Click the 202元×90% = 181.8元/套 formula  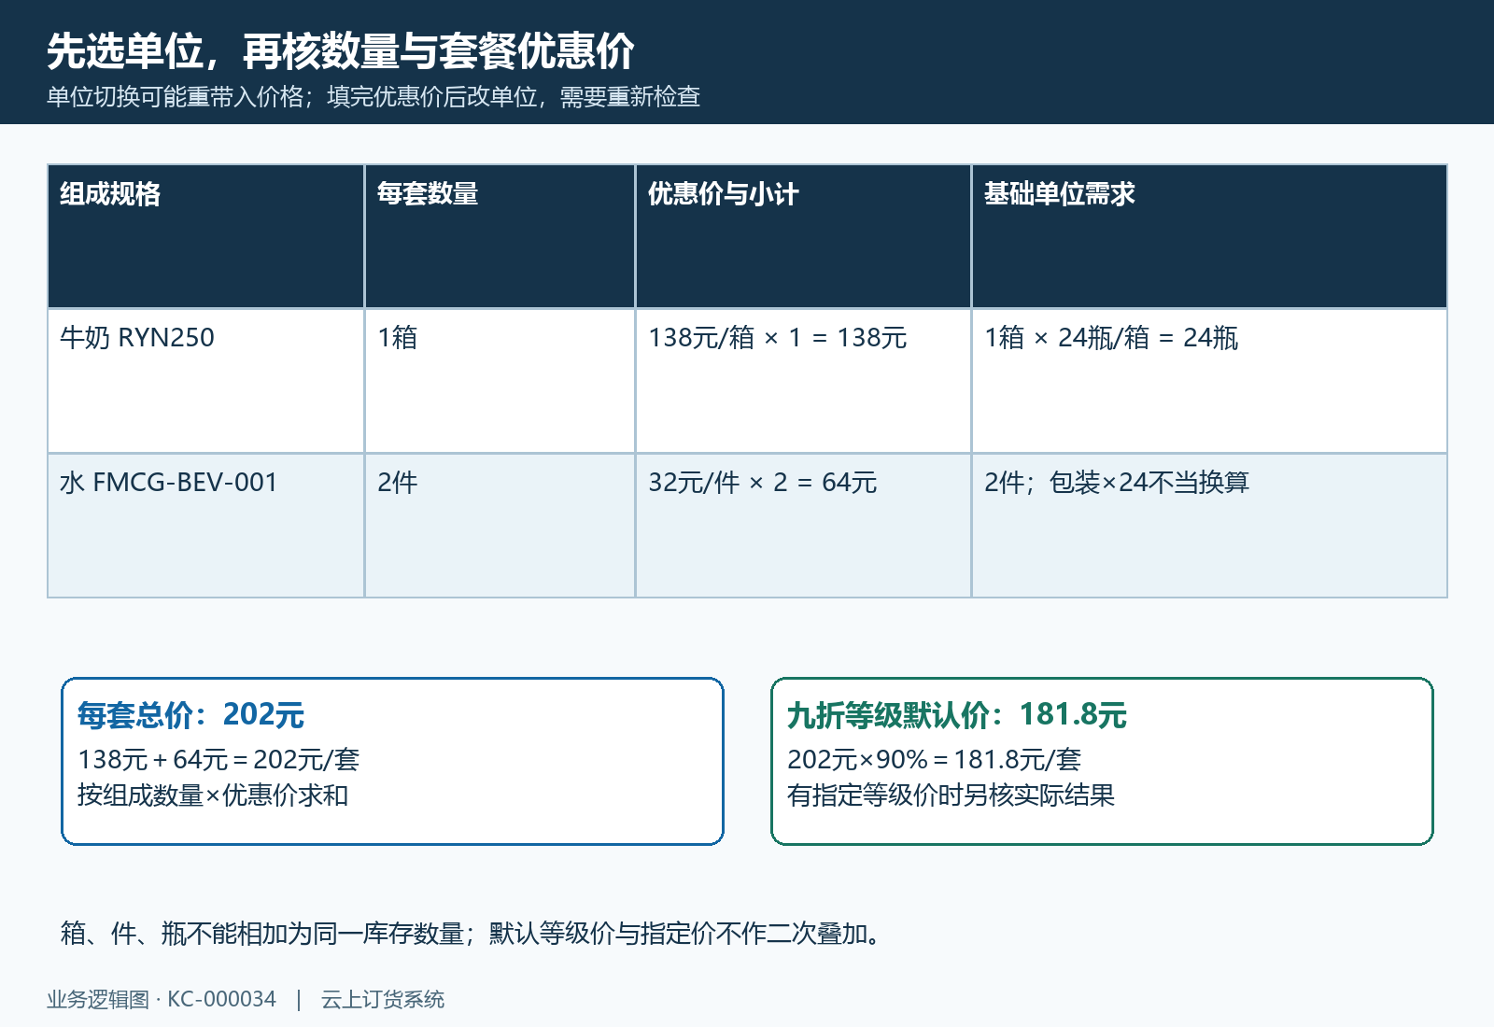tap(934, 760)
